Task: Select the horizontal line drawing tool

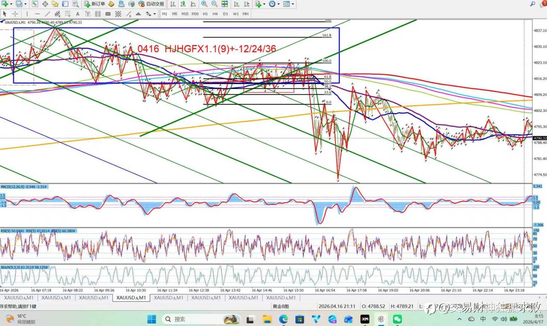Action: 37,14
